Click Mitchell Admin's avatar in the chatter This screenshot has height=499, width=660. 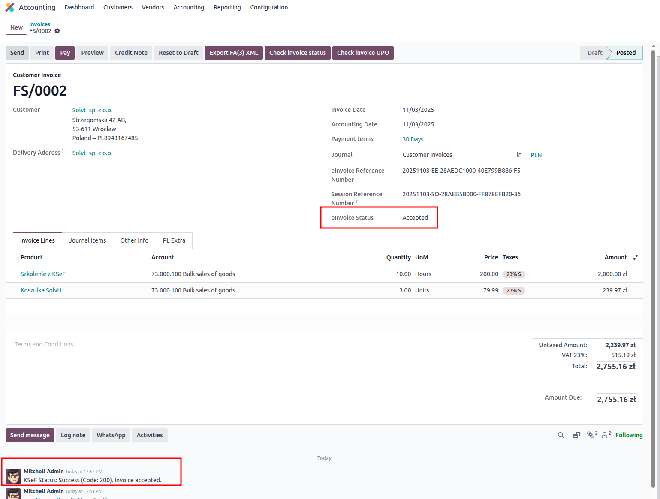tap(13, 476)
